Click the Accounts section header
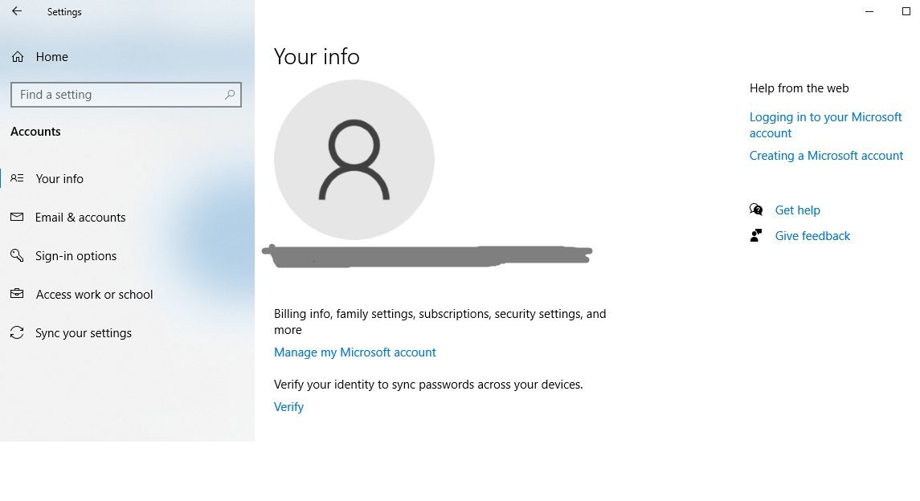920x501 pixels. coord(36,131)
